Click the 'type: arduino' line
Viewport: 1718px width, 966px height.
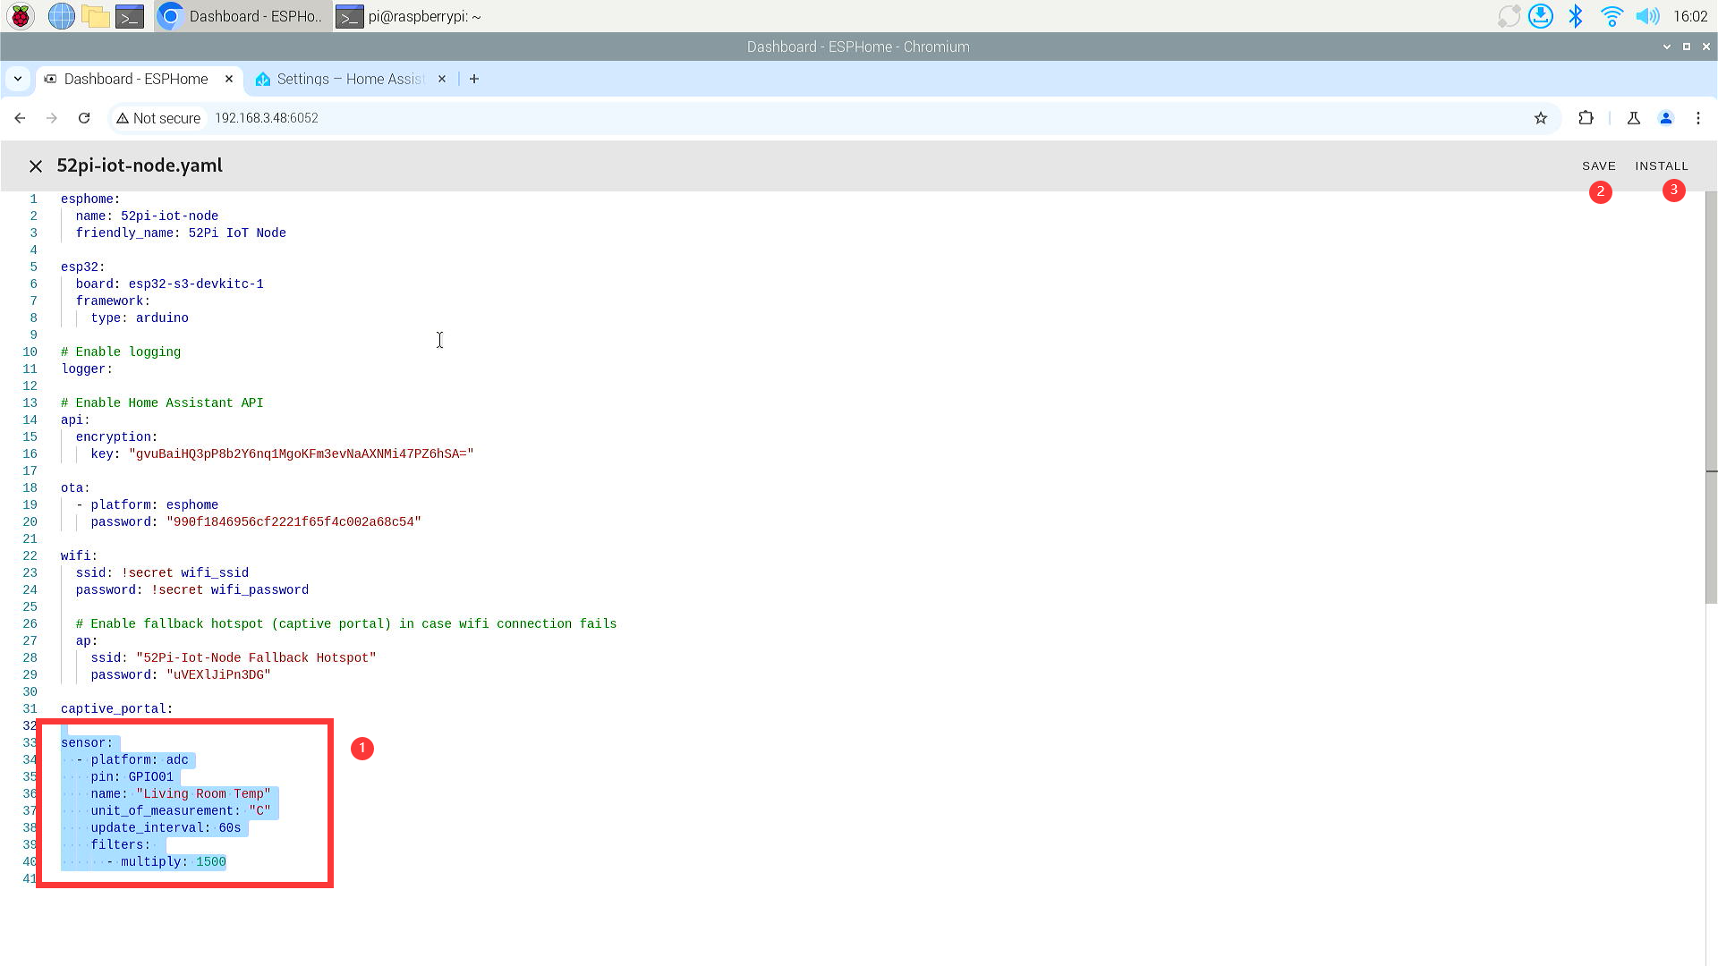(x=140, y=318)
